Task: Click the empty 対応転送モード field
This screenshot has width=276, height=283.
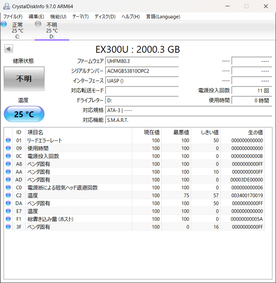Action: [x=142, y=91]
